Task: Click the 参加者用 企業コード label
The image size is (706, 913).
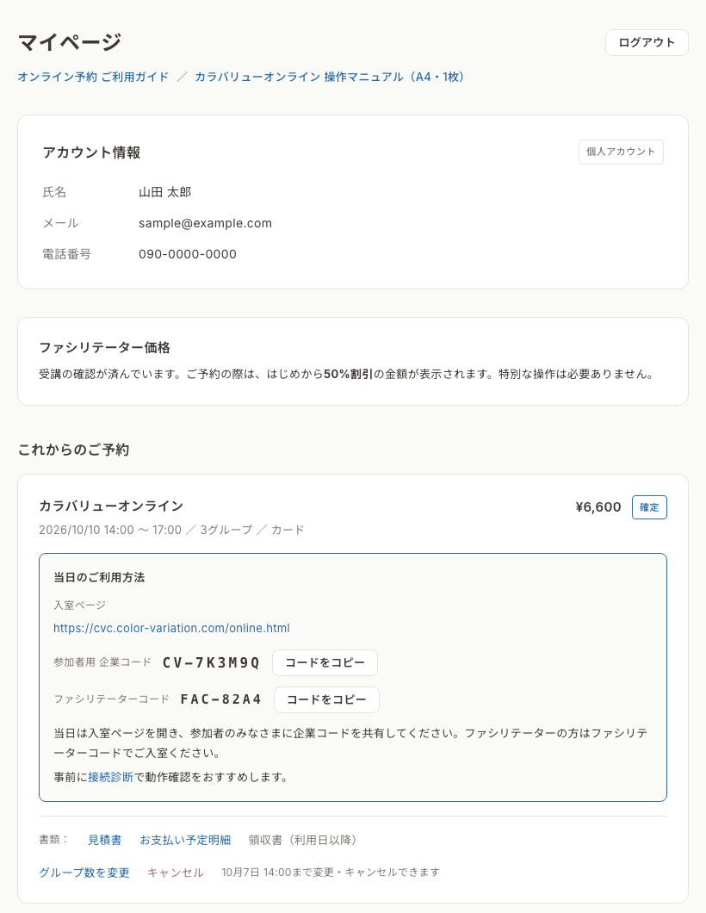Action: coord(102,662)
